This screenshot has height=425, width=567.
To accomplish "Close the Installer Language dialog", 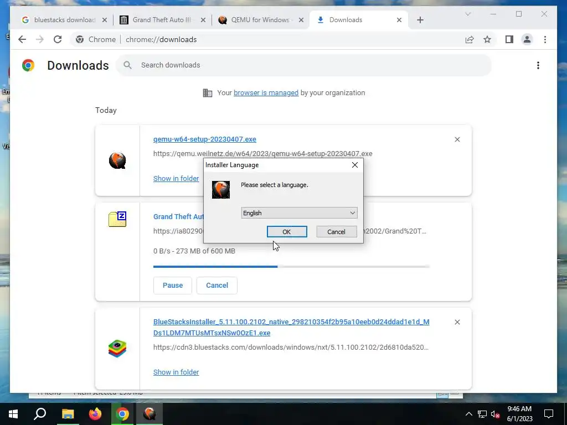I will pos(355,165).
